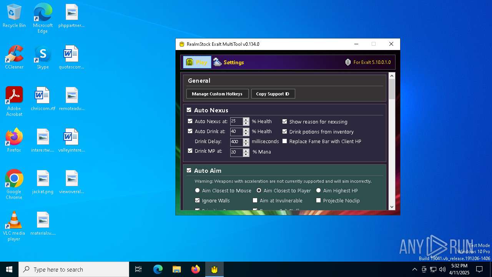This screenshot has height=277, width=492.
Task: Decrease Auto Drink health value
Action: click(246, 134)
